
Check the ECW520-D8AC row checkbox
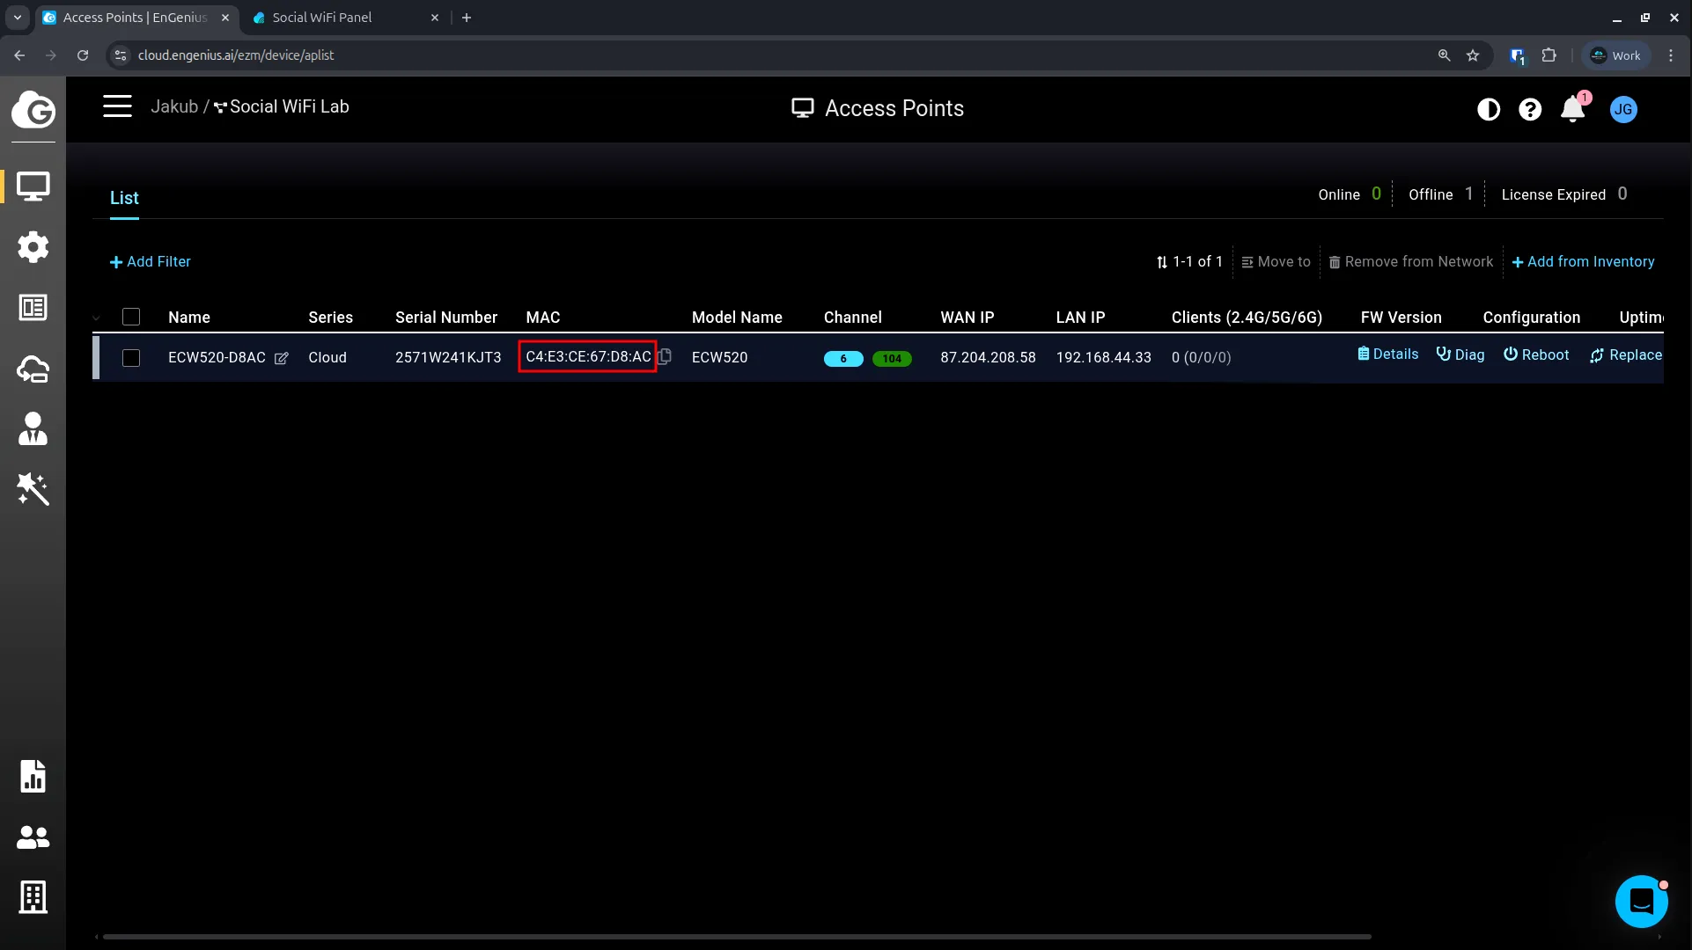tap(131, 358)
